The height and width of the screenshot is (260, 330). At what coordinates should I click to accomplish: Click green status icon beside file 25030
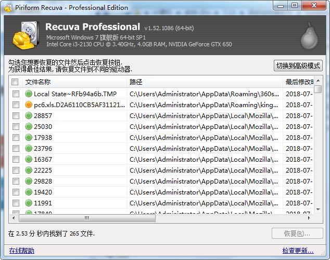[29, 126]
